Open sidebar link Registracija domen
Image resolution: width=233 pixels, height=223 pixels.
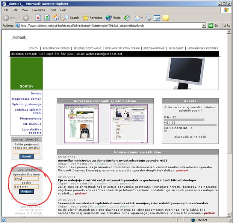[27, 99]
